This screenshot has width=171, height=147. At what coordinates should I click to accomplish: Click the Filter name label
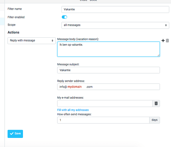[15, 9]
